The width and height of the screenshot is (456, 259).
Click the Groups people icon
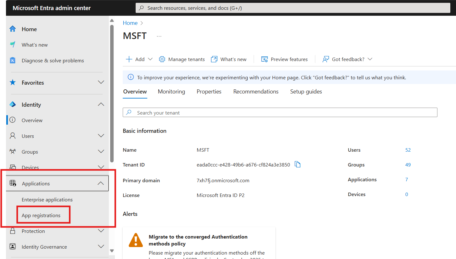[13, 151]
